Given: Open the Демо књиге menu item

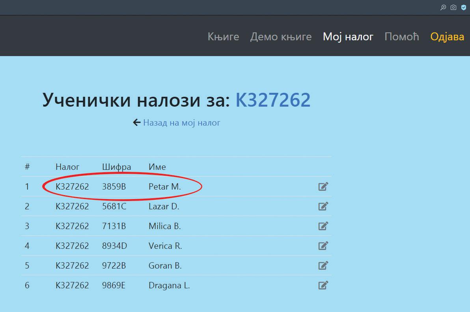Looking at the screenshot, I should (281, 37).
